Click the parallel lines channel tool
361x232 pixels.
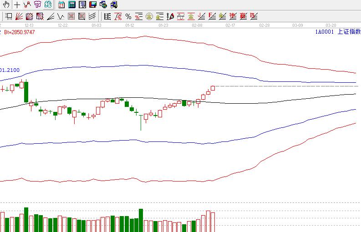click(92, 17)
